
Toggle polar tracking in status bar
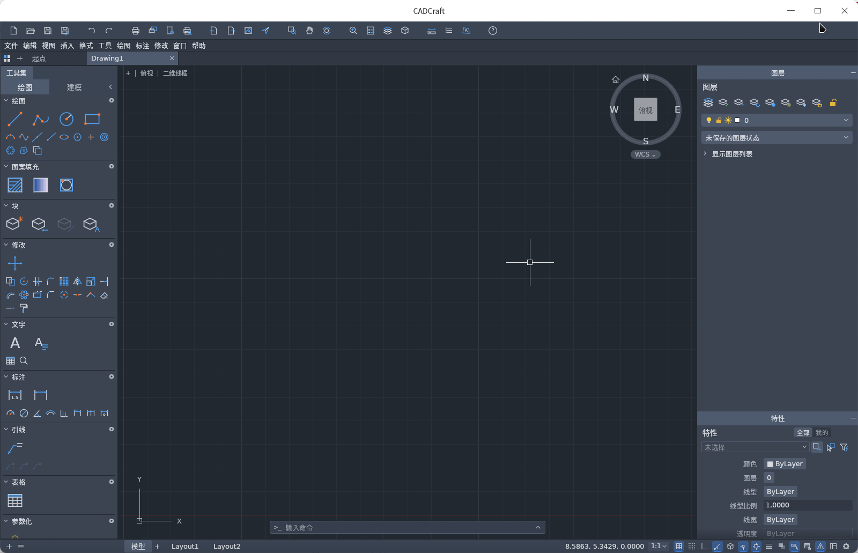(x=718, y=547)
